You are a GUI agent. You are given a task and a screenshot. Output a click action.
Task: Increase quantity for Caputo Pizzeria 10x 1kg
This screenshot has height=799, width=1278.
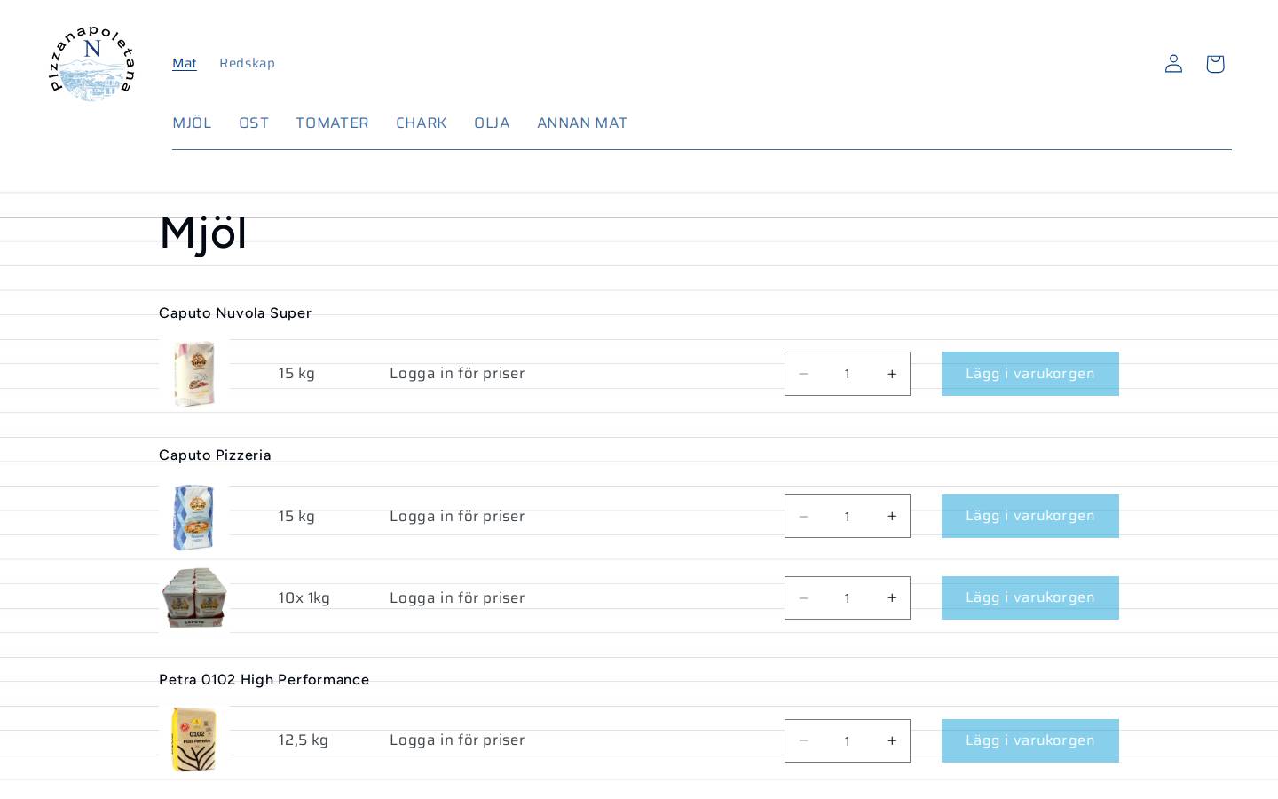click(892, 597)
